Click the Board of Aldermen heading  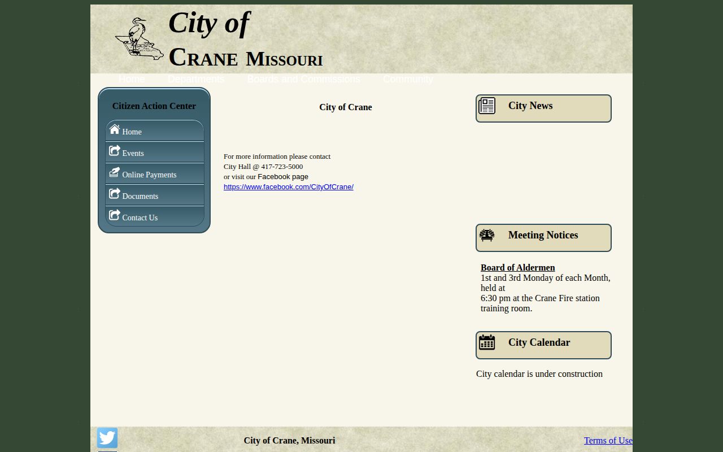[518, 268]
